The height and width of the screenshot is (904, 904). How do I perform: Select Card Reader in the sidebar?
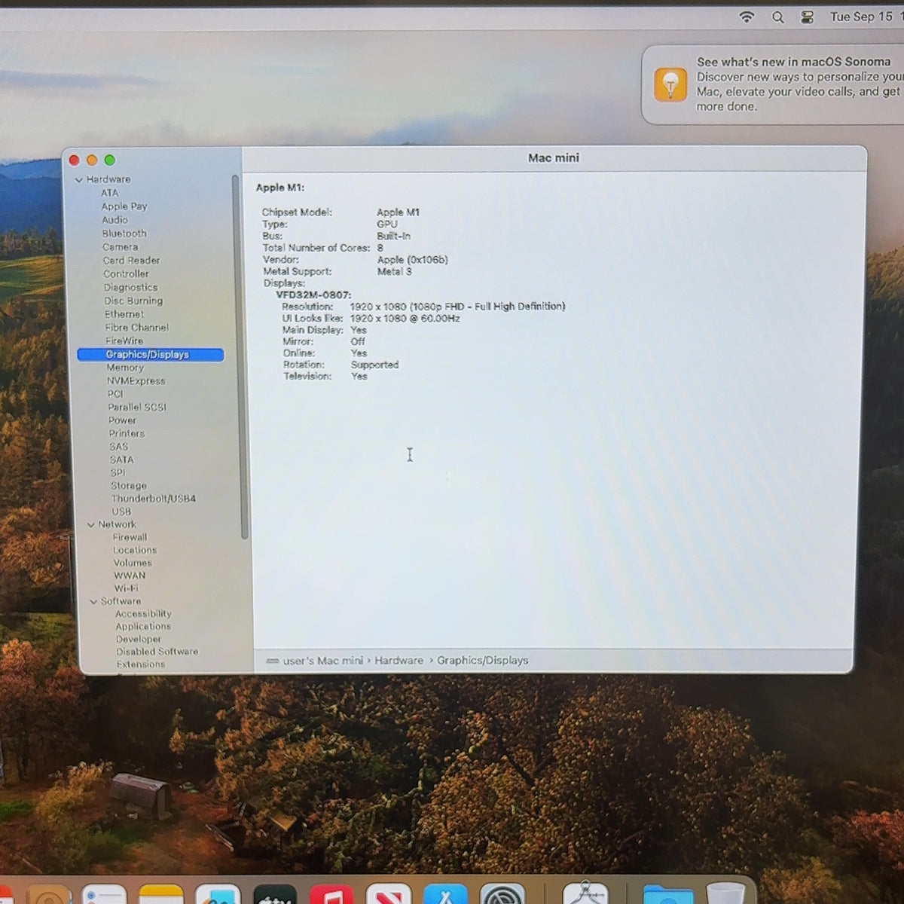click(131, 261)
